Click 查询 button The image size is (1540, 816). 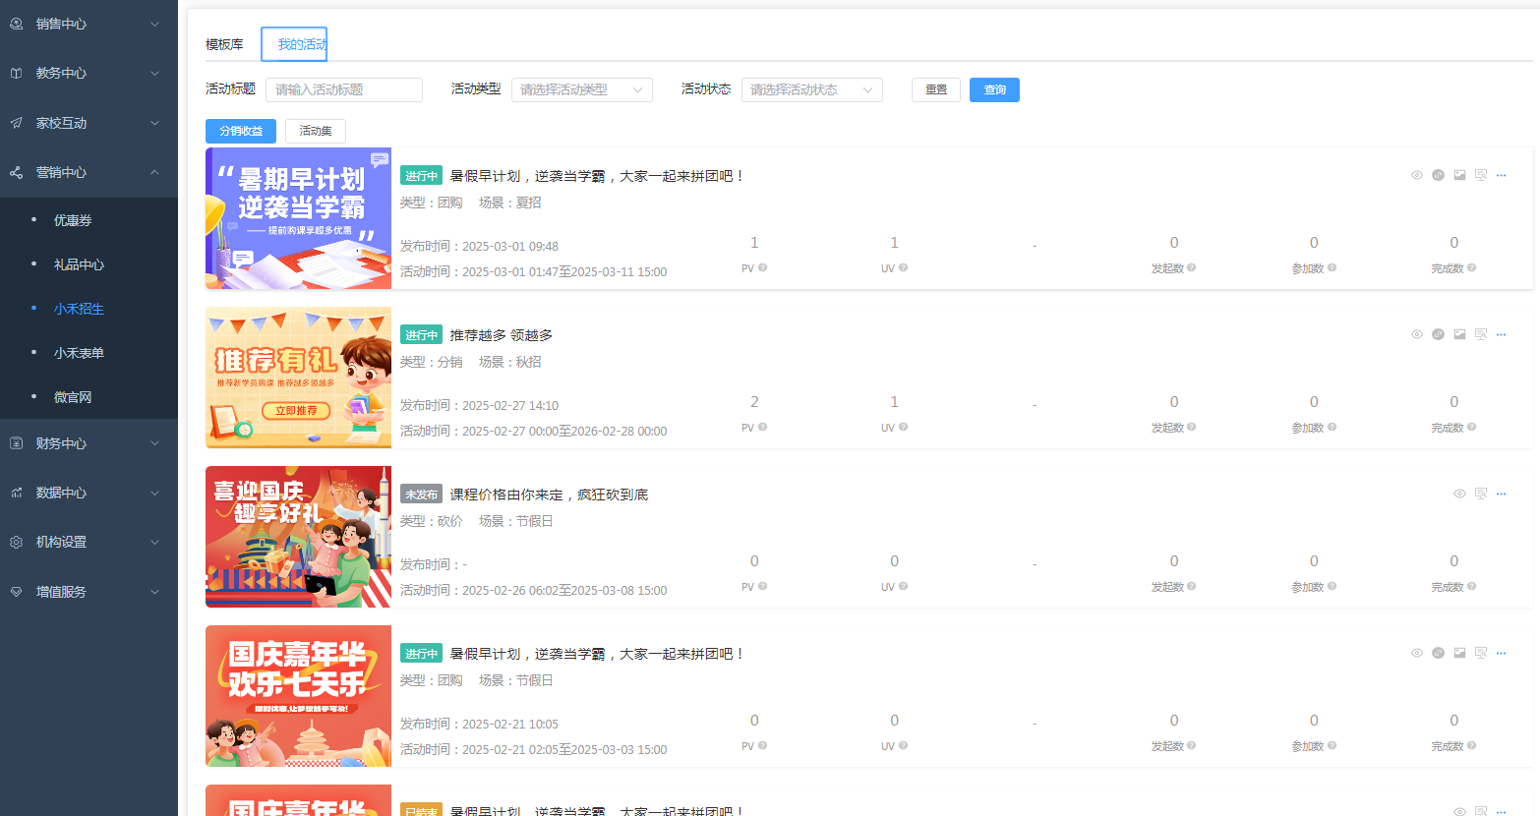pos(994,89)
